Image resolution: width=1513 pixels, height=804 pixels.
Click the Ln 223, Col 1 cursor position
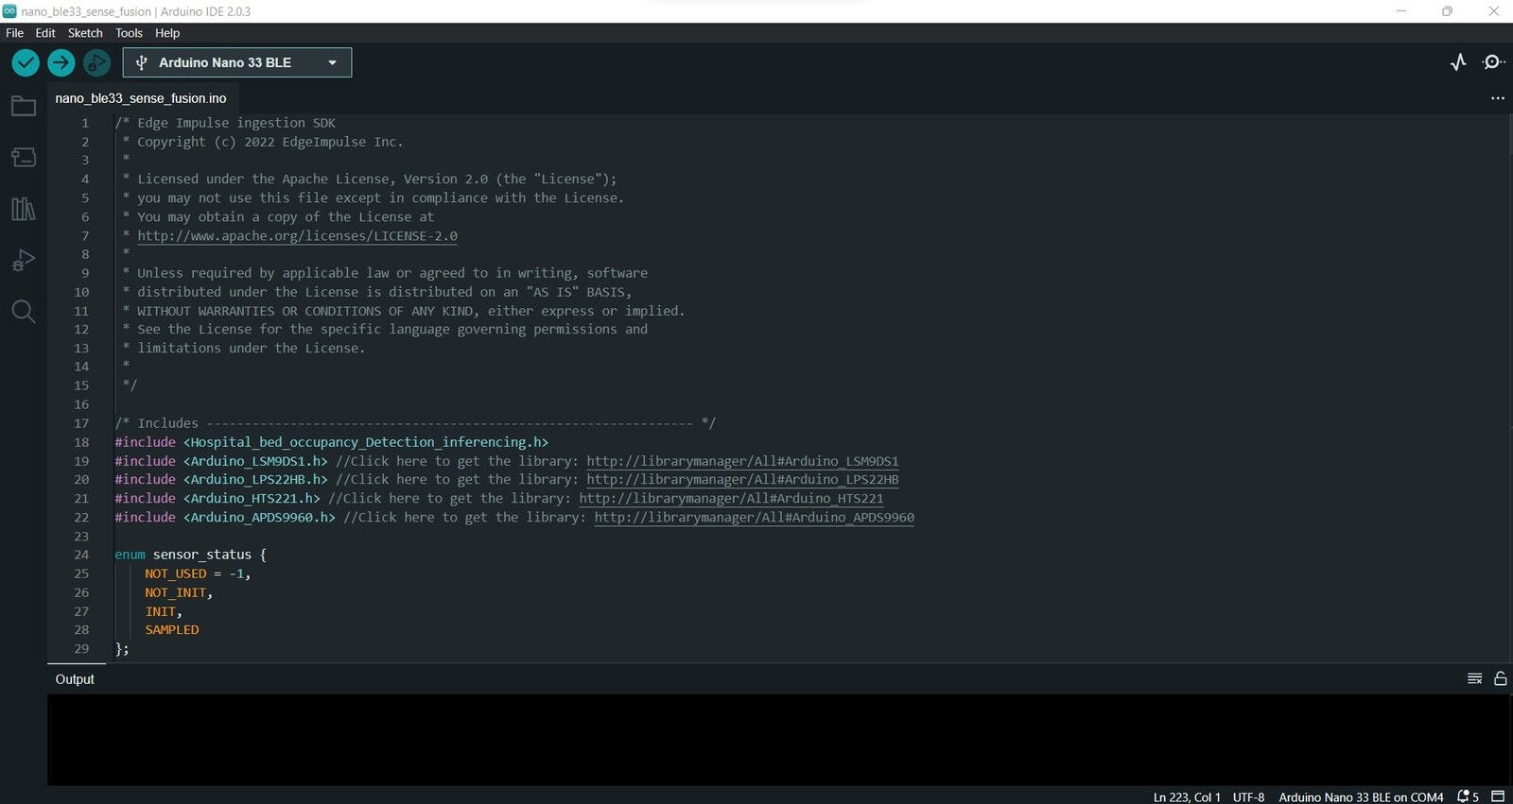coord(1187,796)
